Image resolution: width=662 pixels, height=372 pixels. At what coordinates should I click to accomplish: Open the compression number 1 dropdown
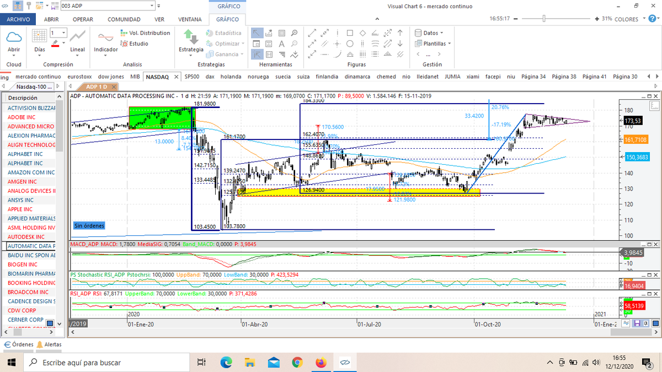pyautogui.click(x=64, y=33)
